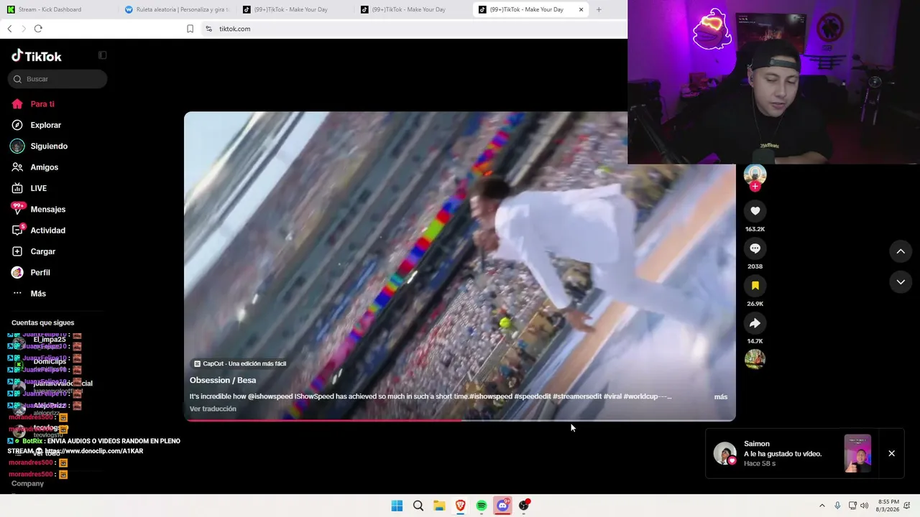
Task: Click the 'Company' footer link in sidebar
Action: click(x=27, y=483)
